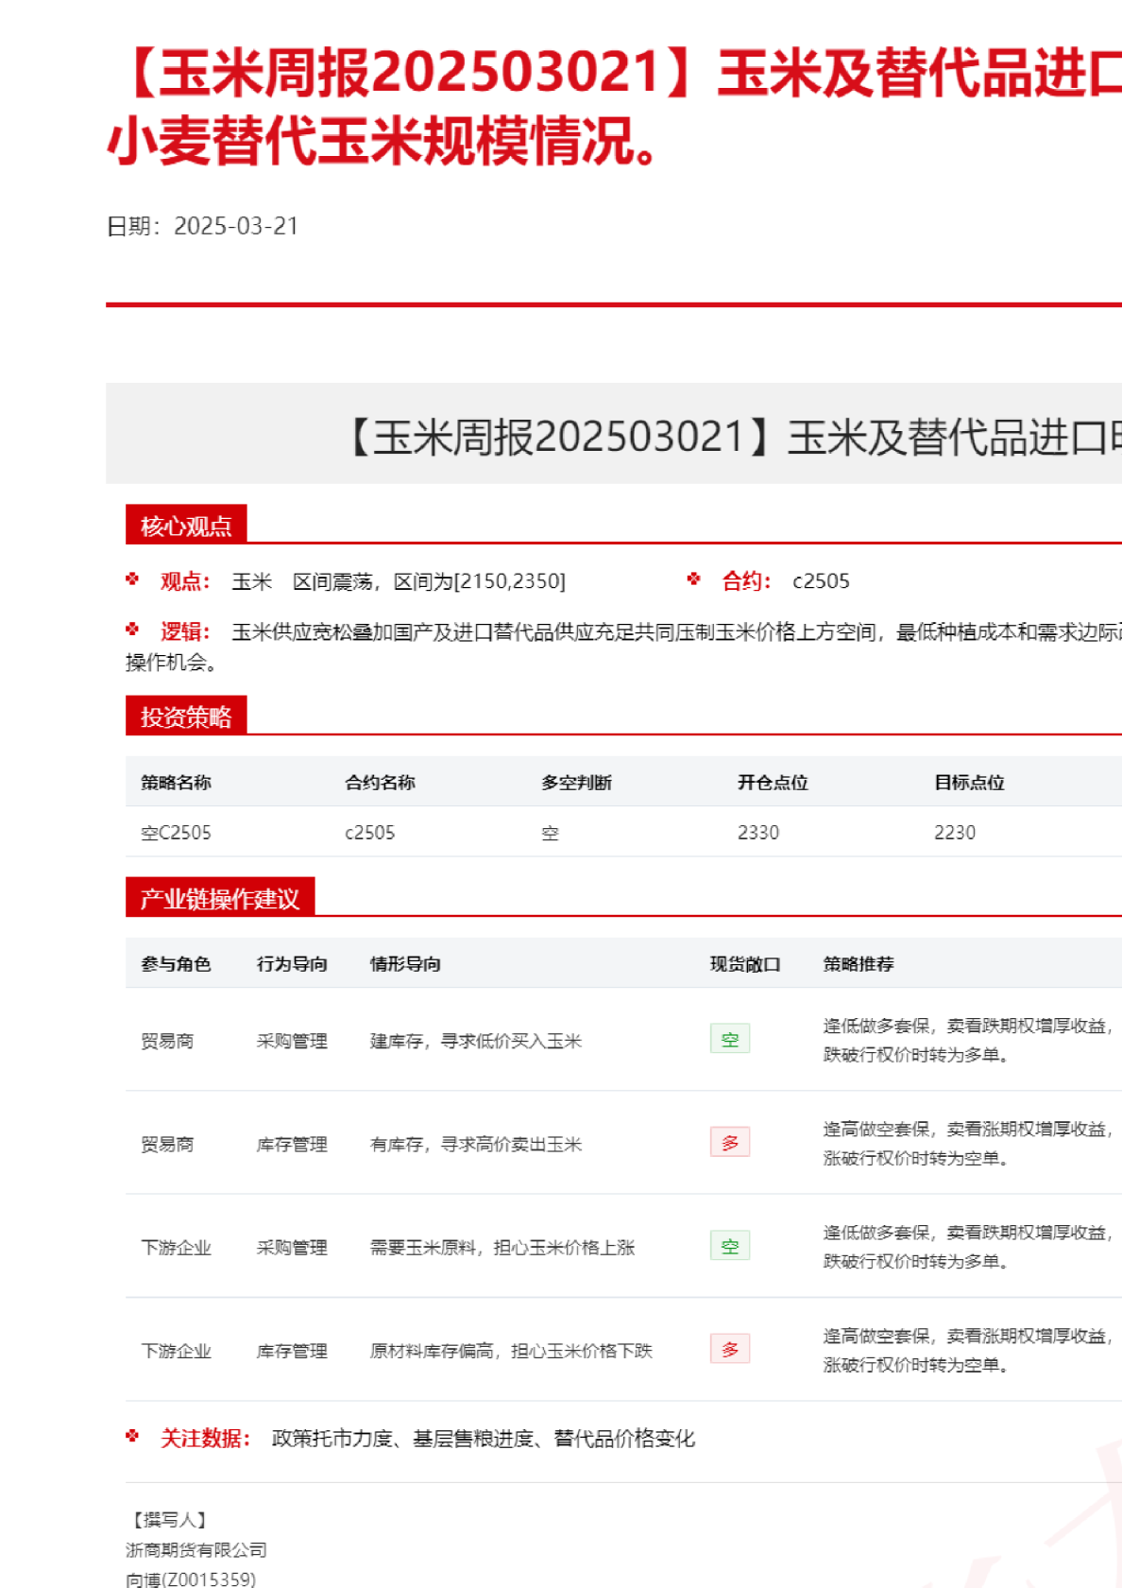Select the 产业链操作建议 section tab
This screenshot has width=1122, height=1588.
[219, 898]
